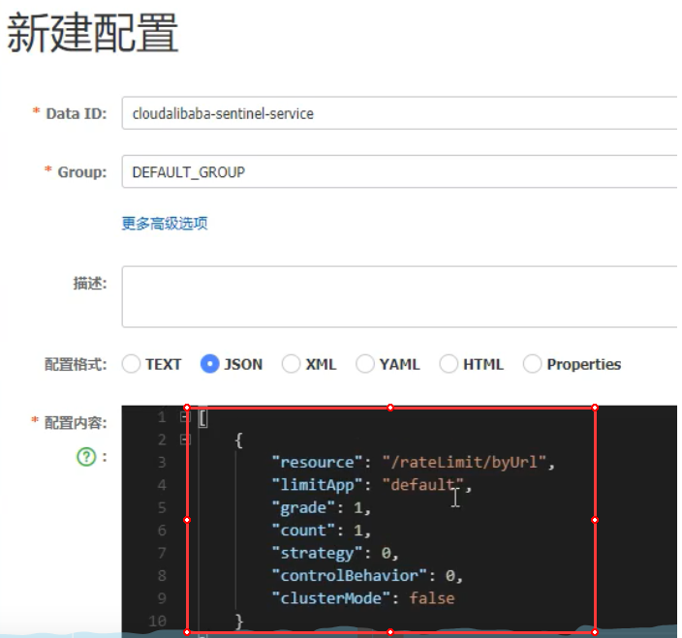Click the 新建配置 page heading
This screenshot has width=682, height=638.
click(x=93, y=33)
